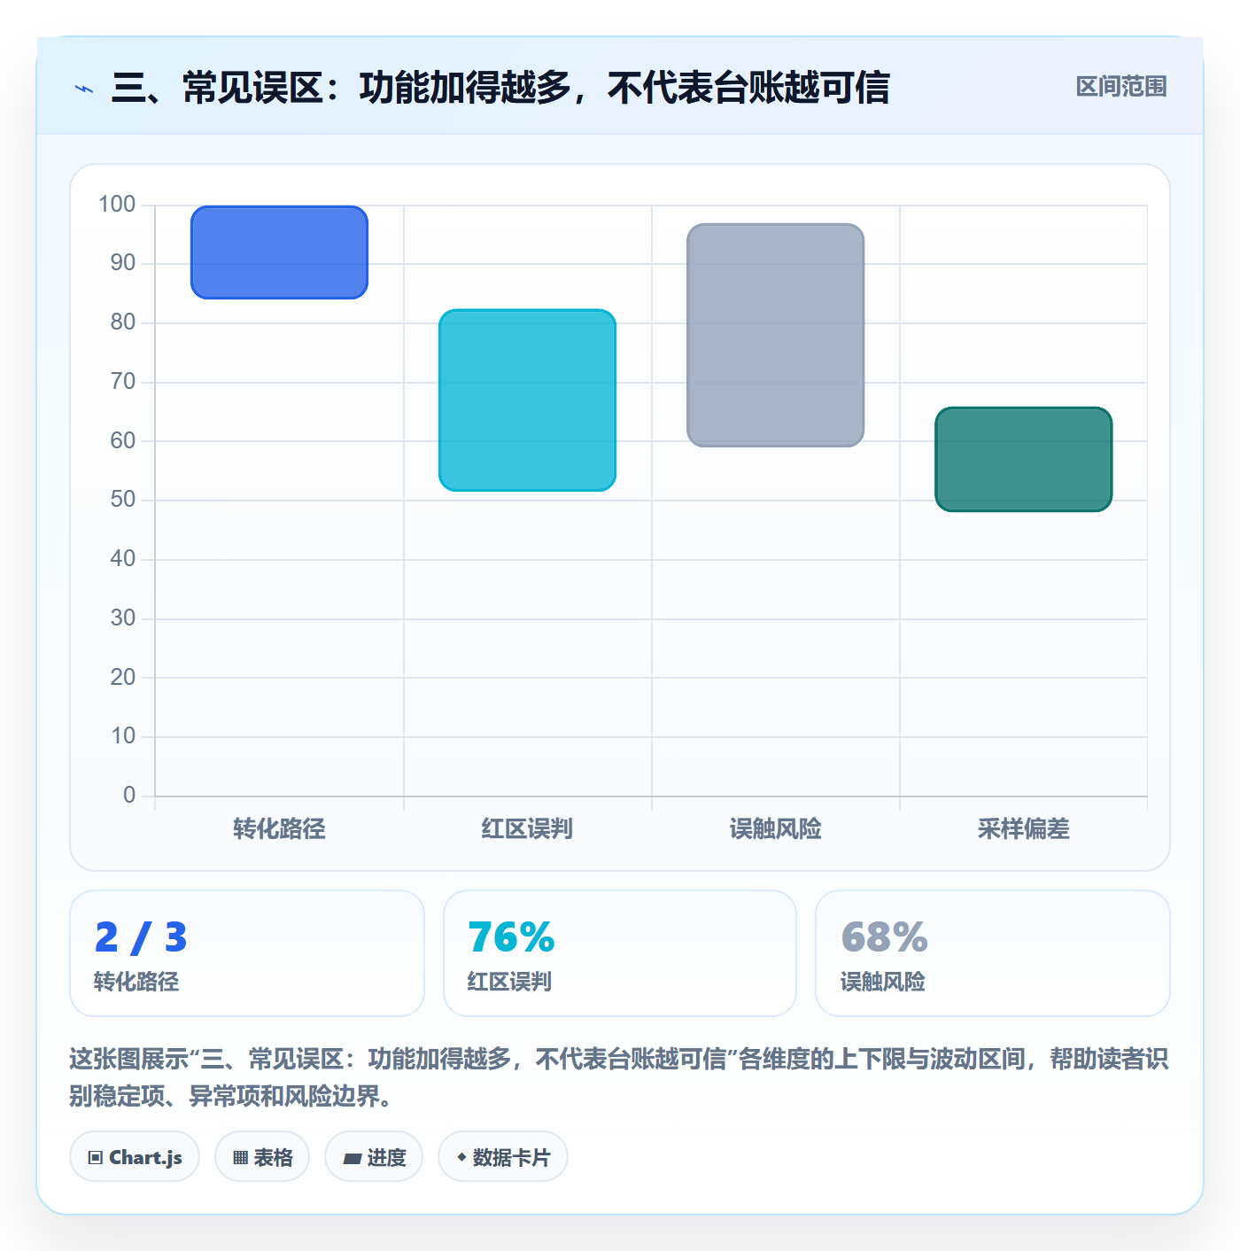The height and width of the screenshot is (1251, 1240).
Task: Click the 区间范围 label in header
Action: click(x=1121, y=87)
